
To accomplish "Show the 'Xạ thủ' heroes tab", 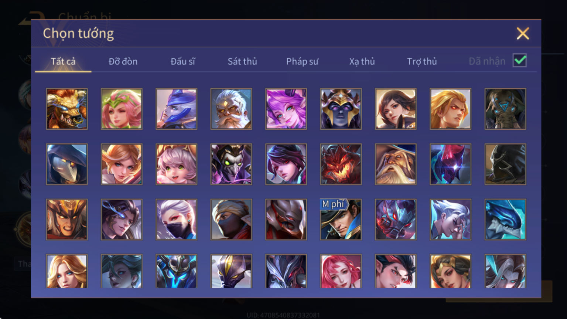I will pos(362,61).
